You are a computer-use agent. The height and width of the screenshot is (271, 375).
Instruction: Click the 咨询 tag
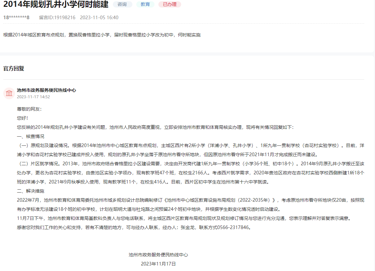click(122, 4)
